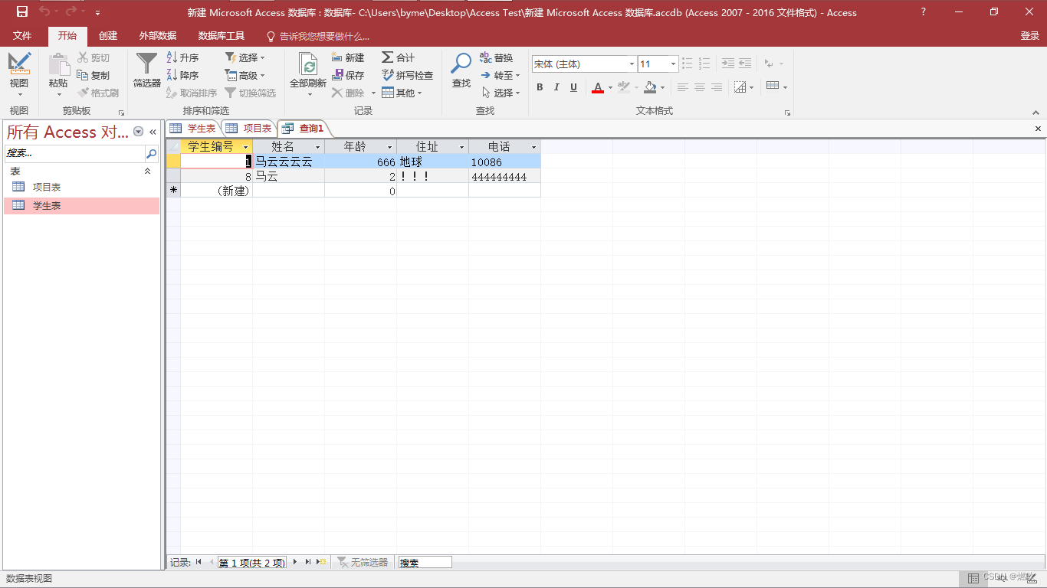The height and width of the screenshot is (588, 1047).
Task: Click the 粘贴 paste icon
Action: [58, 64]
